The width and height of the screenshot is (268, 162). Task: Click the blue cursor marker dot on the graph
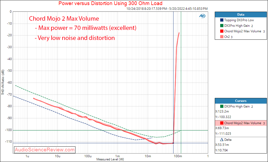pos(173,143)
